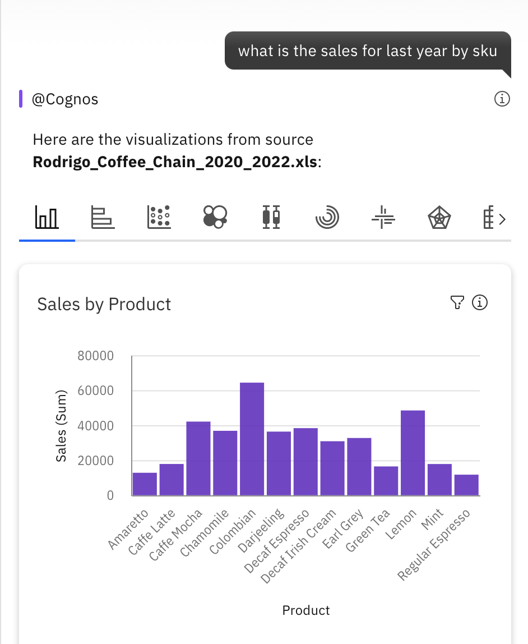Click the Sales by Product chart title
This screenshot has width=528, height=644.
tap(104, 303)
